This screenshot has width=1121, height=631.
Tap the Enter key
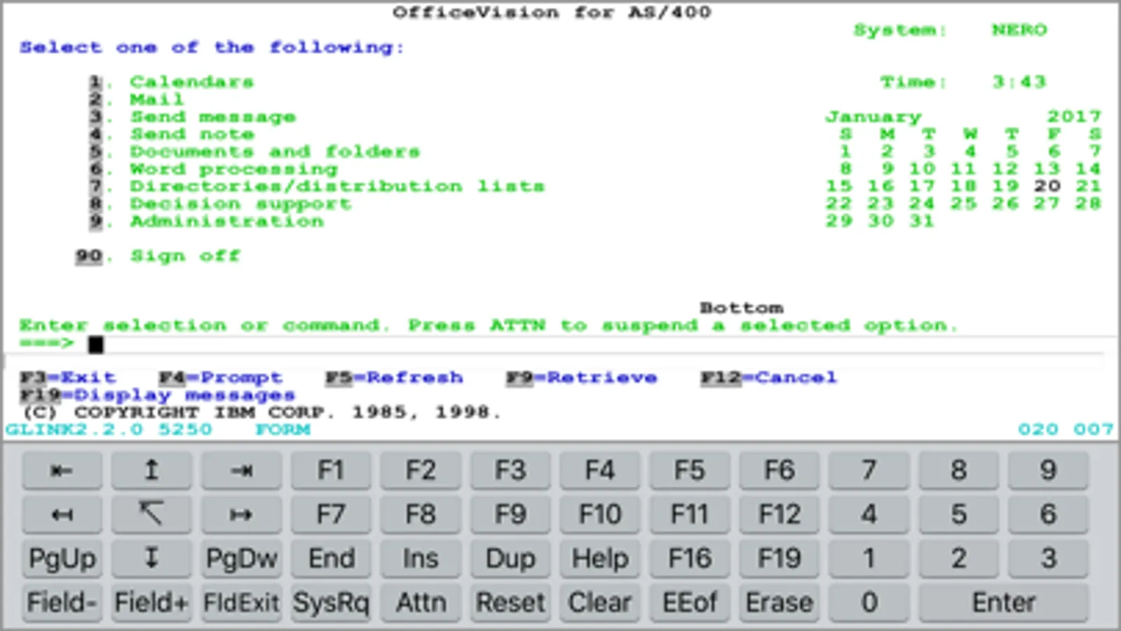pyautogui.click(x=1004, y=603)
